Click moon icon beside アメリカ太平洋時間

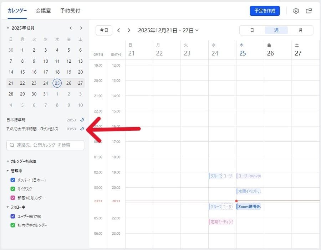(x=82, y=129)
